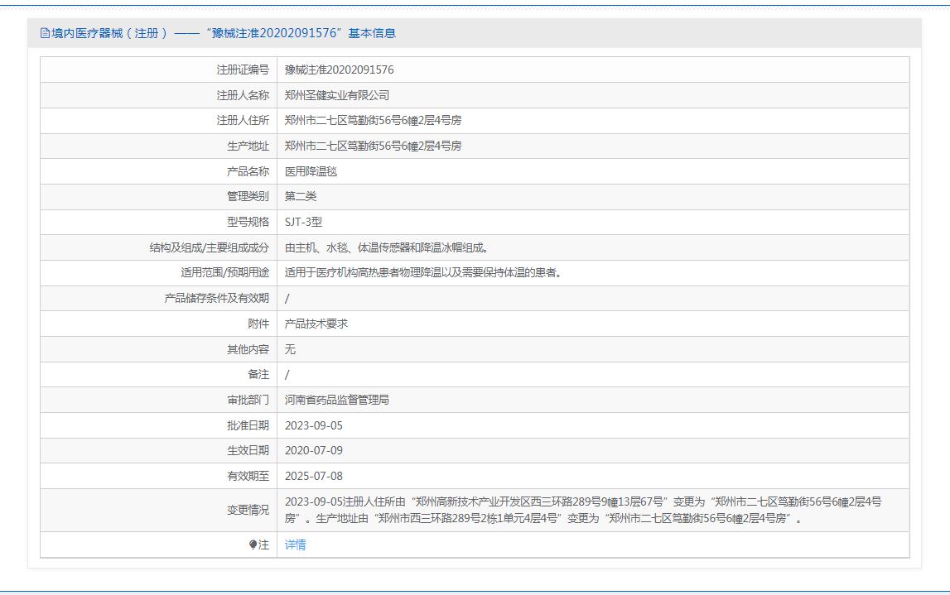The image size is (950, 595).
Task: Click the 结构及组成/主要组成成分 label
Action: click(209, 247)
